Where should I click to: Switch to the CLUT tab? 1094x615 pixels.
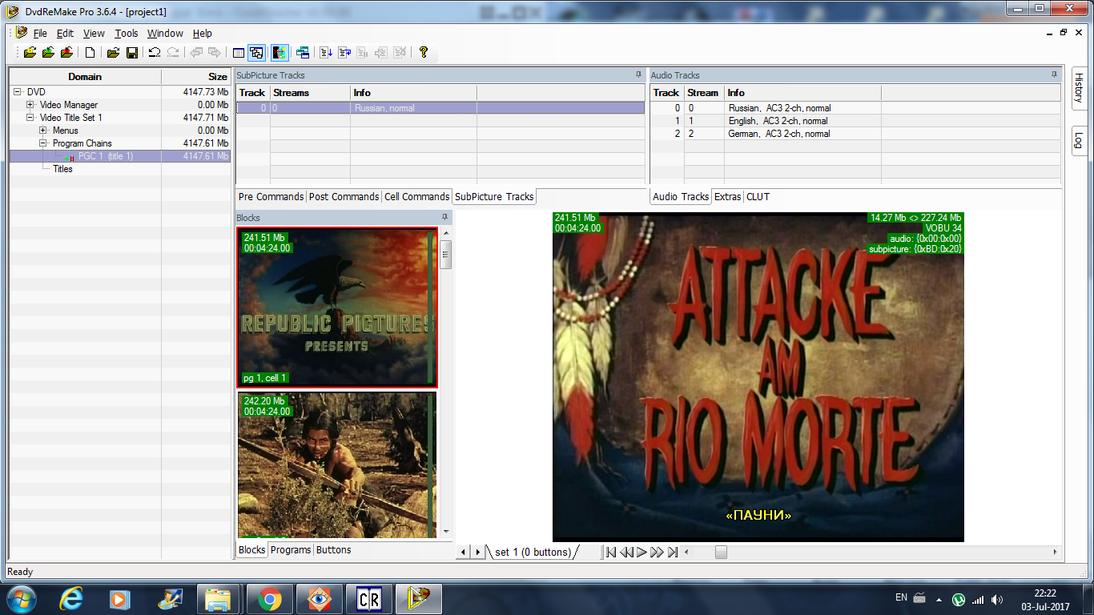[758, 197]
